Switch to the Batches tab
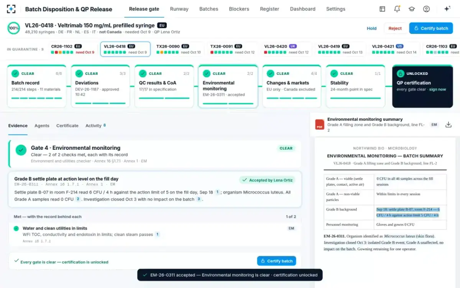The height and width of the screenshot is (288, 460). 209,9
